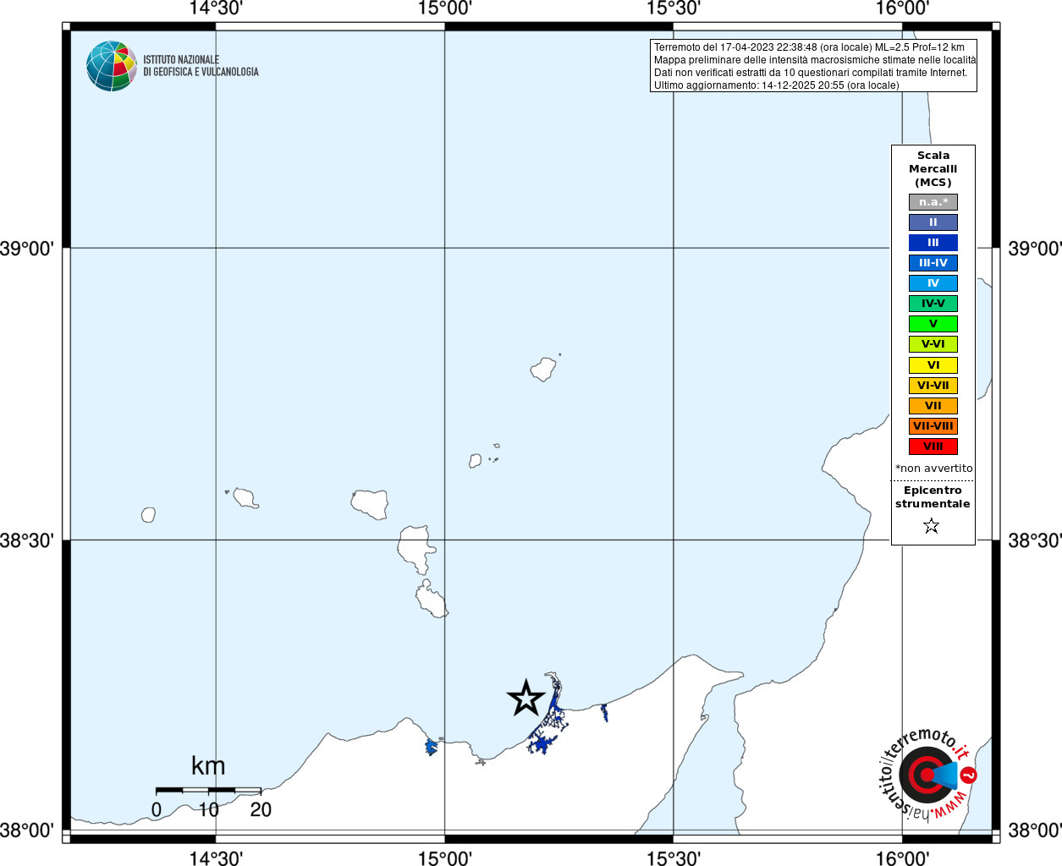Click the Scala Mercalli (MCS) legend title

click(x=933, y=169)
